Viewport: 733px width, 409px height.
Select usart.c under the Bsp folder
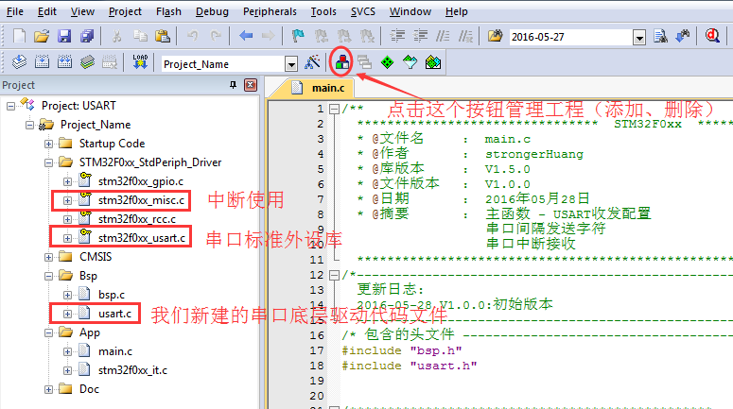(x=115, y=314)
